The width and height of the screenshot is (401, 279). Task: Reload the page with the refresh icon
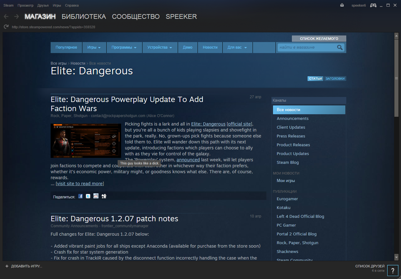point(6,27)
